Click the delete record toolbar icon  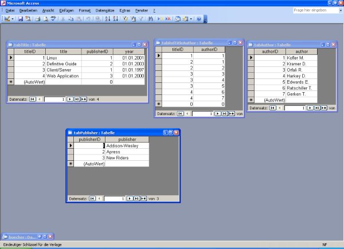click(168, 19)
